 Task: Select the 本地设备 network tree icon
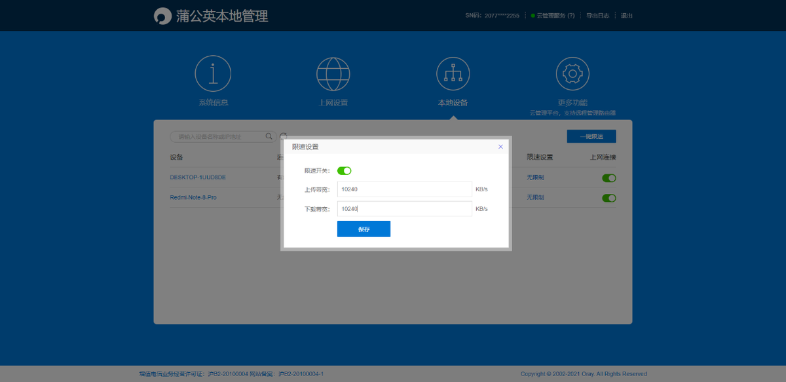pyautogui.click(x=453, y=74)
